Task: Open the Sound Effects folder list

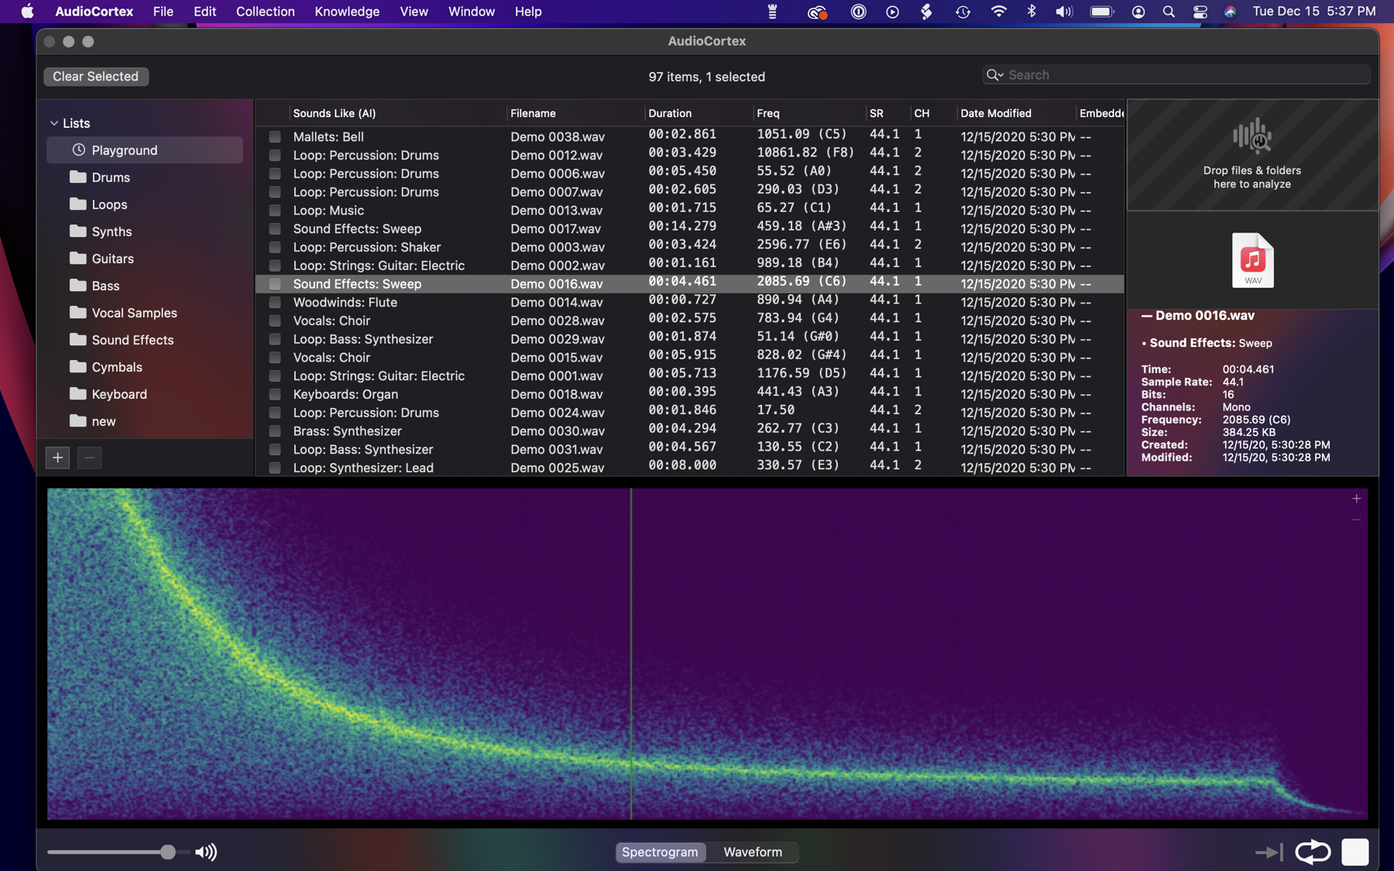Action: pos(132,340)
